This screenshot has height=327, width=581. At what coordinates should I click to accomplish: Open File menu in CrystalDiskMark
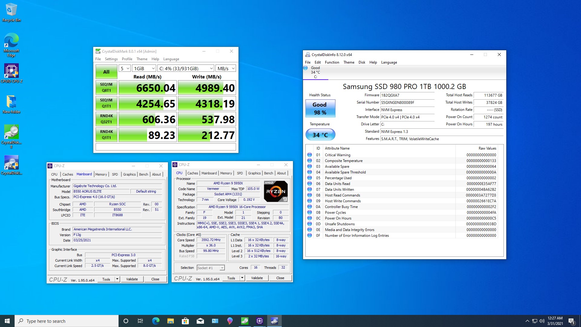click(98, 59)
